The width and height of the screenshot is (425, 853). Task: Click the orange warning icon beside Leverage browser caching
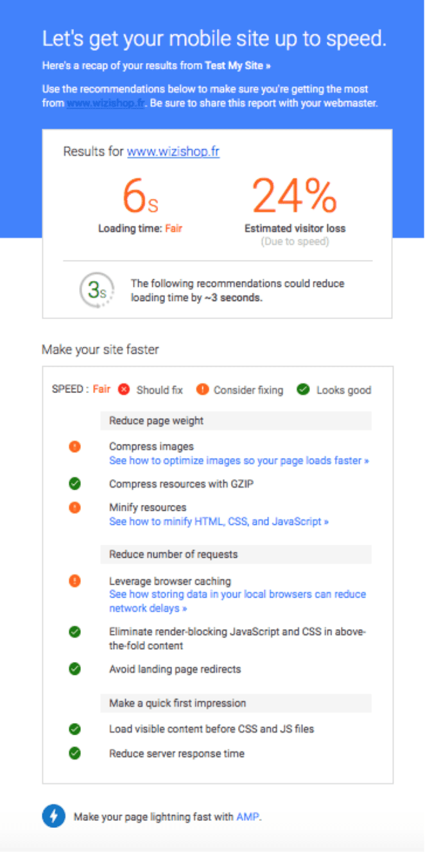74,581
